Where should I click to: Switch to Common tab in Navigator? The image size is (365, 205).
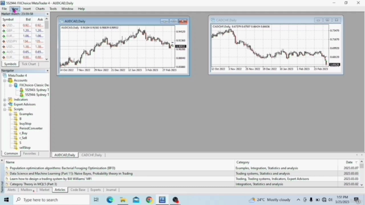pyautogui.click(x=11, y=154)
